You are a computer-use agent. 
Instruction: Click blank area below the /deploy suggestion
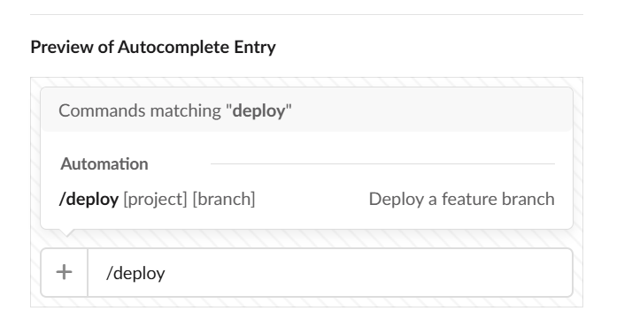306,220
